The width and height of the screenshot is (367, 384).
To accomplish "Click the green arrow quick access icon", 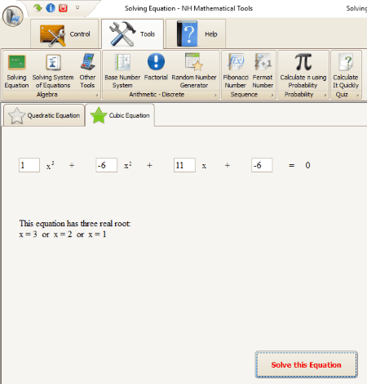I will point(38,8).
